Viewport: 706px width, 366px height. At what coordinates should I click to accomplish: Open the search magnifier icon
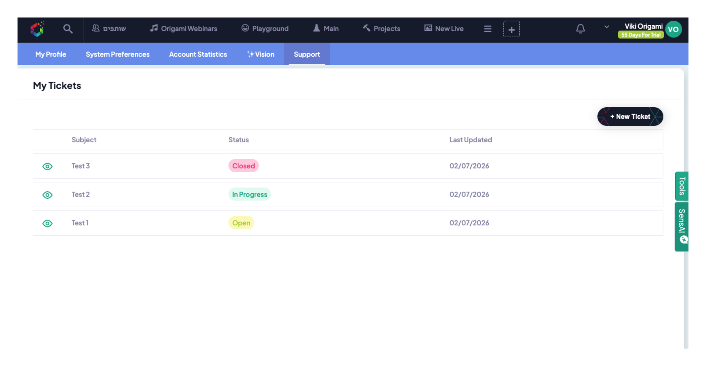pyautogui.click(x=68, y=29)
